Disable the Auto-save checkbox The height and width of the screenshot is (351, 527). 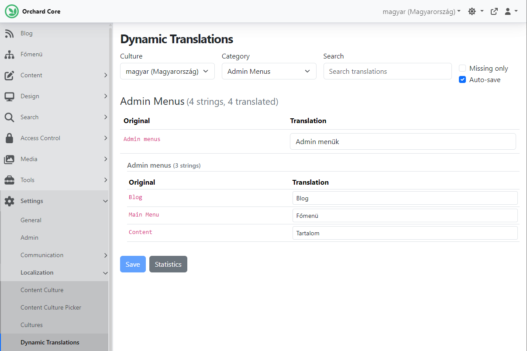click(x=462, y=79)
